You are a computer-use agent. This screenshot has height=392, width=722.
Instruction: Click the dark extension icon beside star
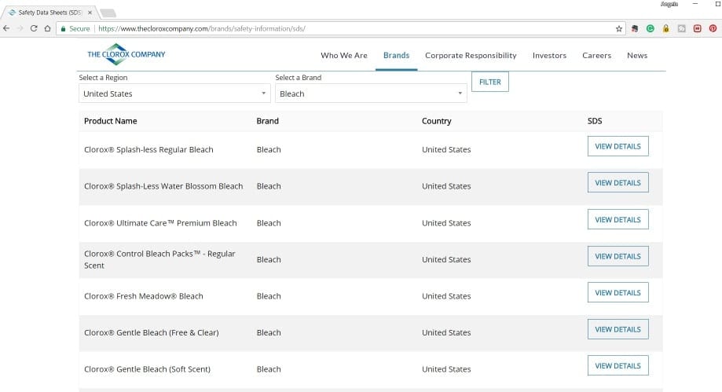[x=635, y=28]
